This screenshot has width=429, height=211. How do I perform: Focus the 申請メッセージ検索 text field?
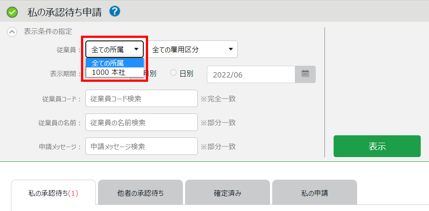point(142,147)
